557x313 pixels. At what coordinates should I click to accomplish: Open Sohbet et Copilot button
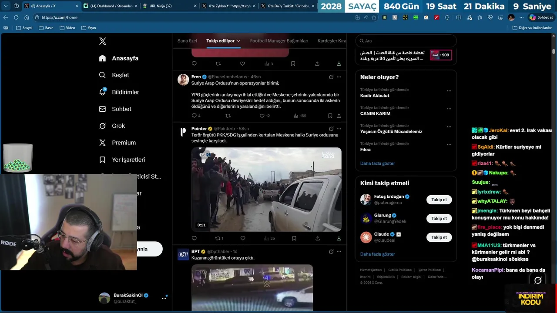541,17
